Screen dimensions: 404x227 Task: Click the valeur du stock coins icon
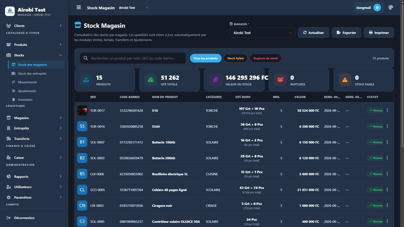click(215, 80)
